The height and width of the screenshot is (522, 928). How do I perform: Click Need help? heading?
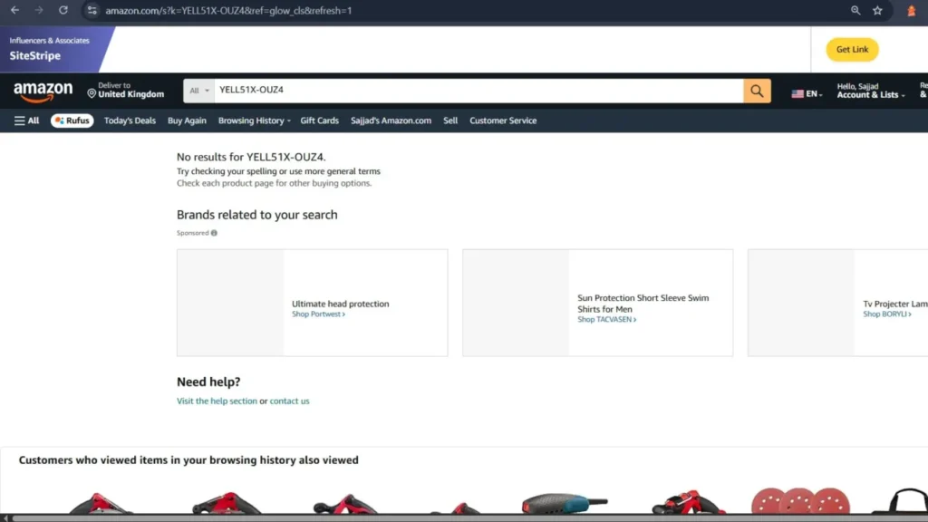(208, 382)
